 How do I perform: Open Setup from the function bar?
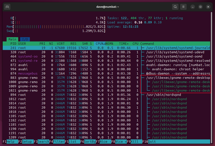click(28, 142)
